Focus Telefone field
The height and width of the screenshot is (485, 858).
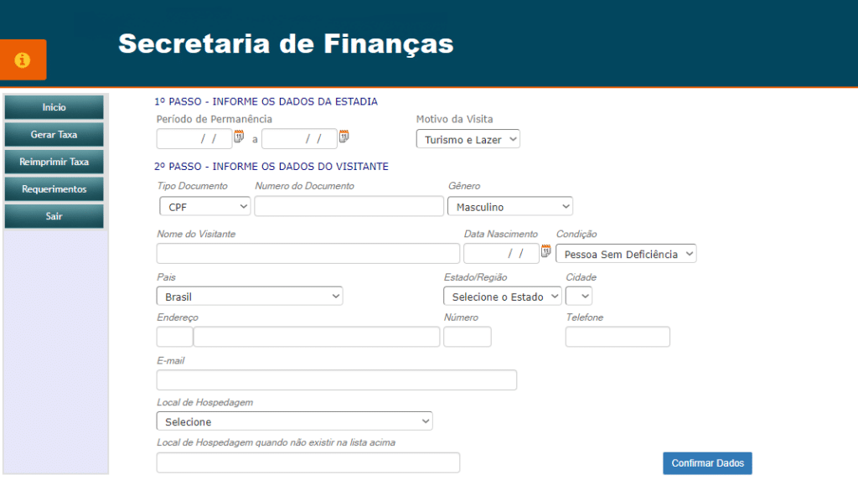coord(618,337)
